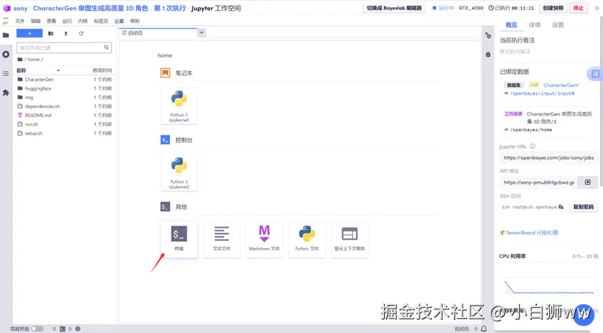Sort files by 修改时间 column
Screen dimensions: 603x333
[102, 70]
